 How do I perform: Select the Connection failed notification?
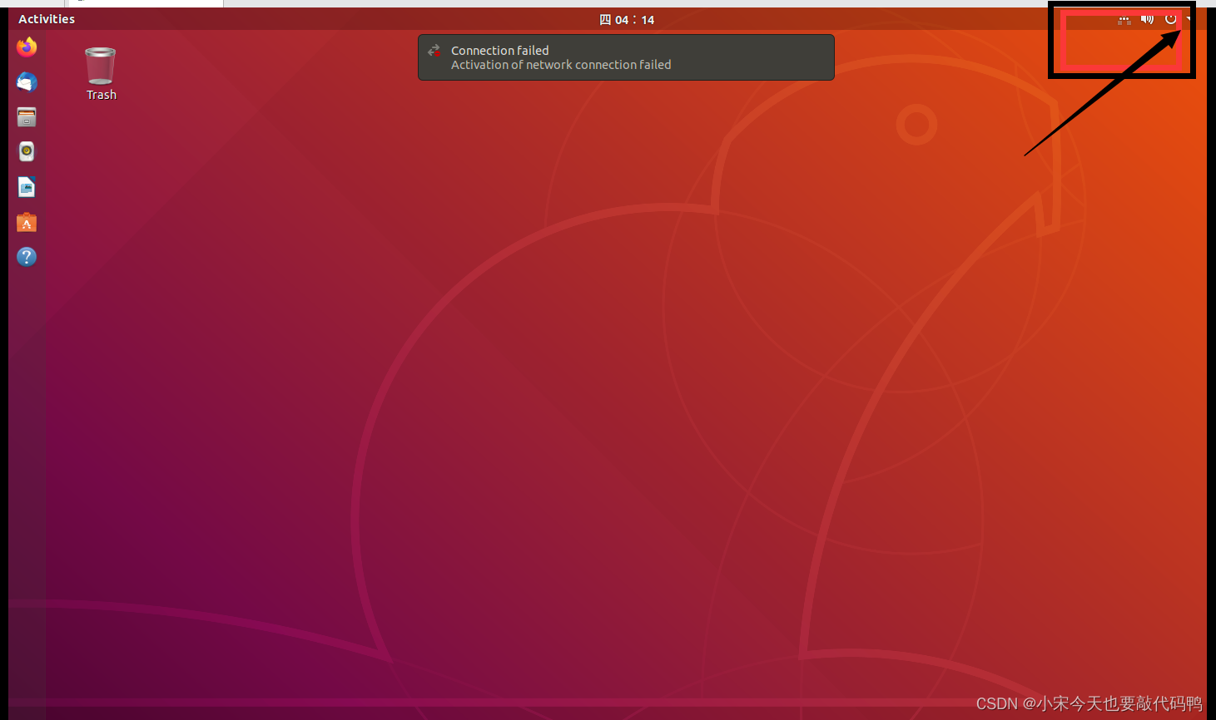(626, 57)
